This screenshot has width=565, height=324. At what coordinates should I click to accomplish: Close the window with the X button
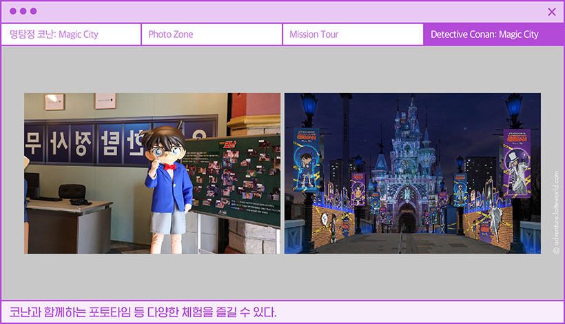click(x=552, y=12)
